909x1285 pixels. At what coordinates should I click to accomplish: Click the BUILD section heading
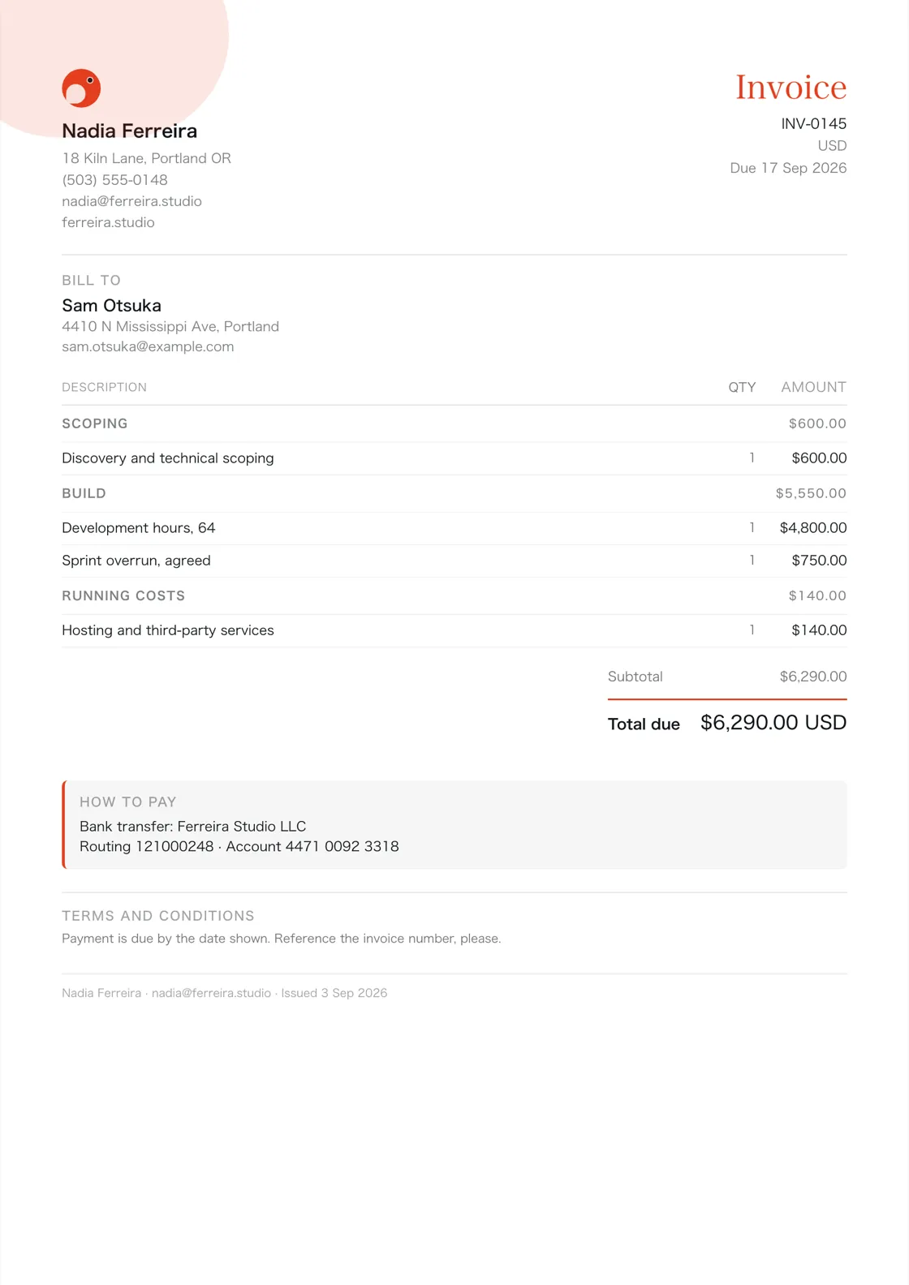point(84,493)
